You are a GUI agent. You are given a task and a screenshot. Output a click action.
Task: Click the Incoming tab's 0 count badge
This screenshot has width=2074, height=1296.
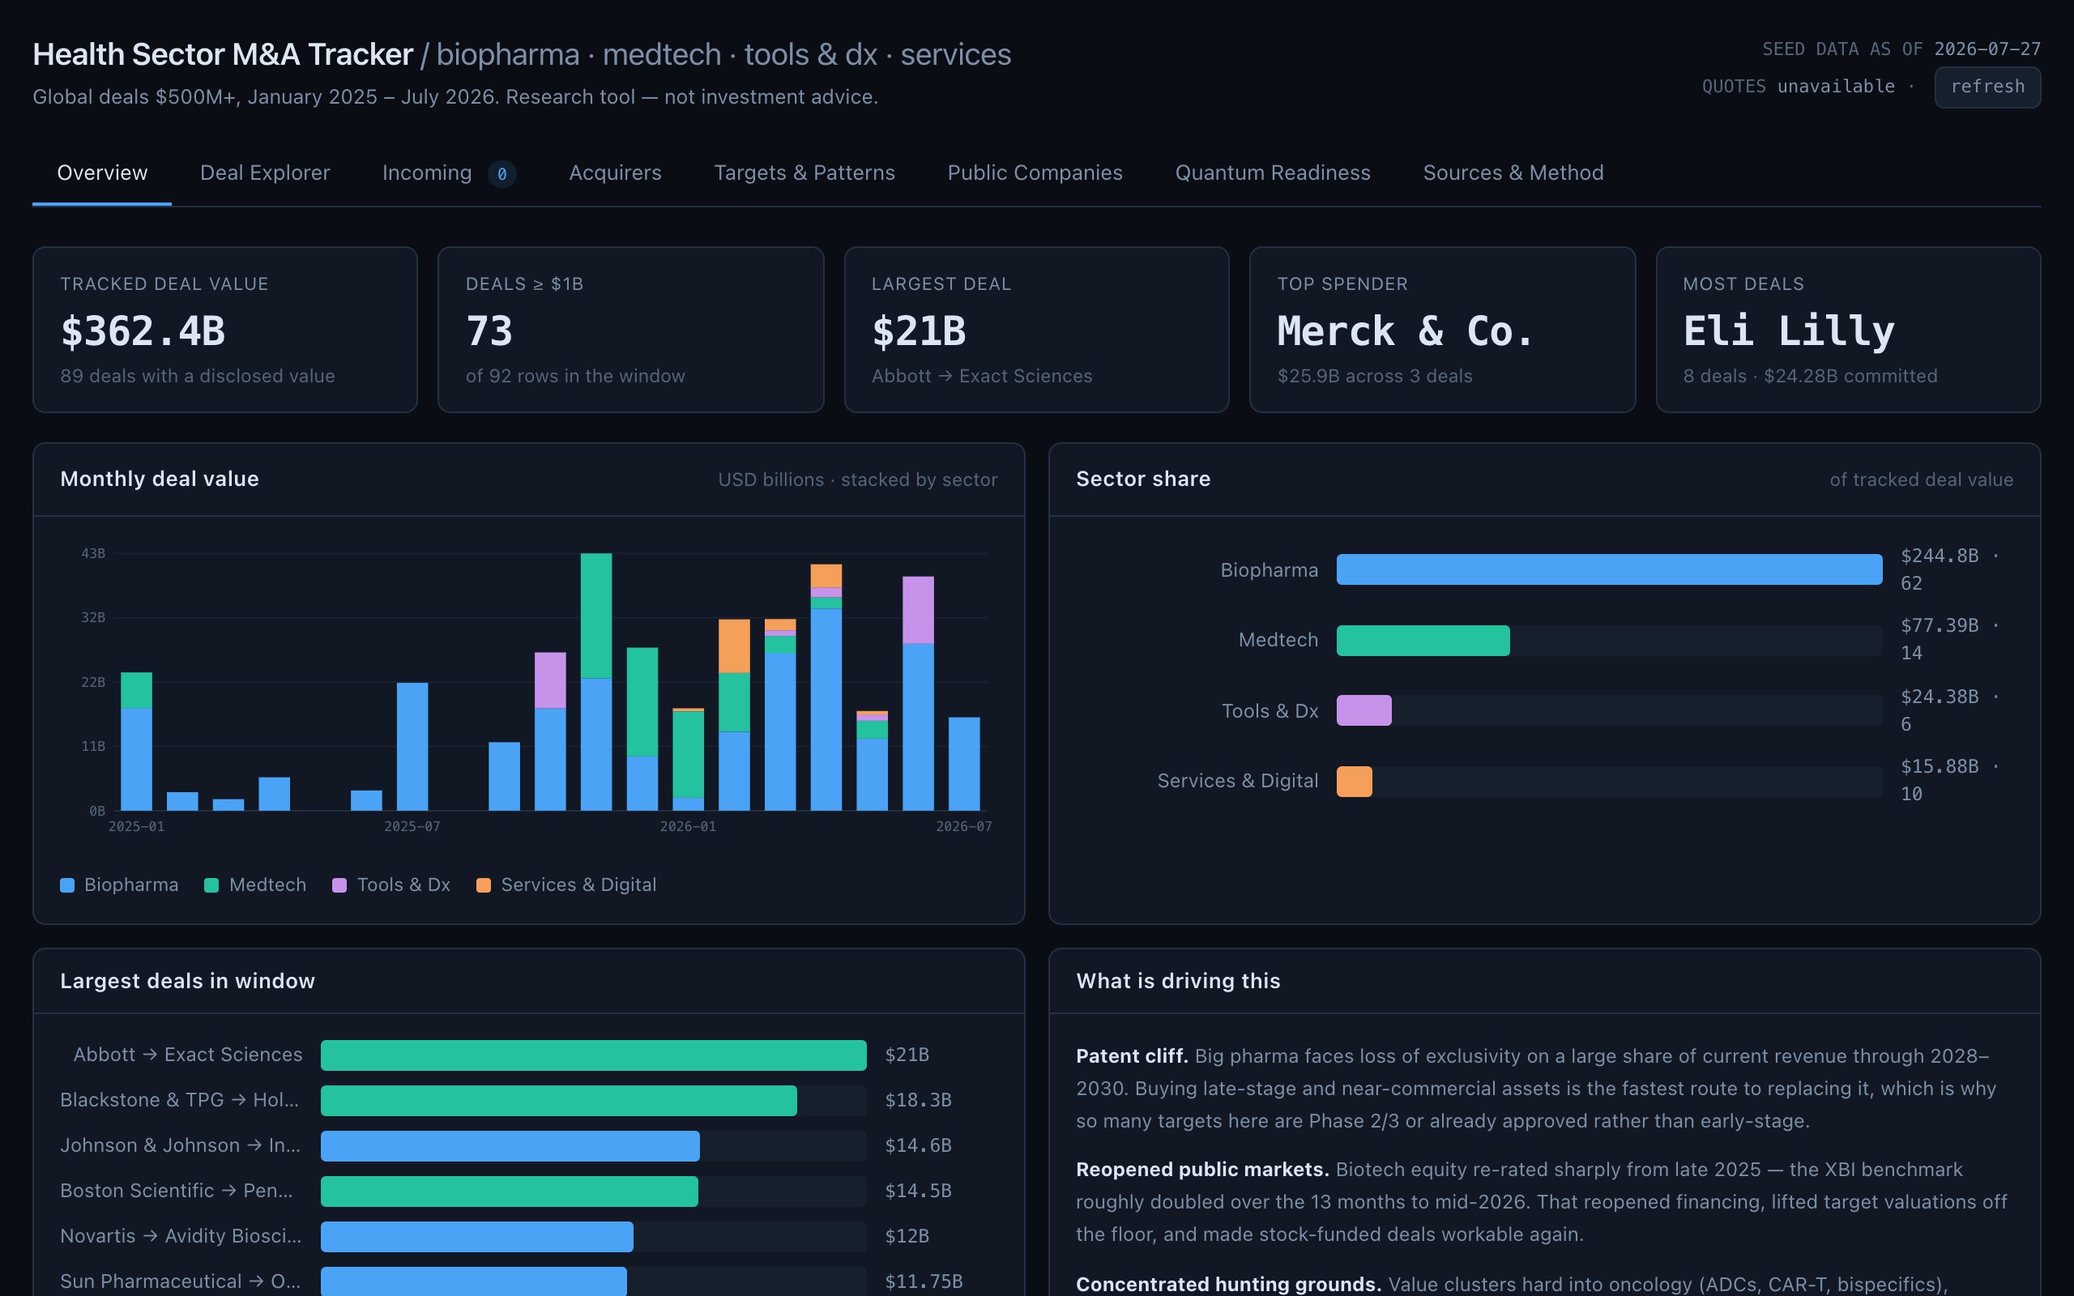coord(501,174)
